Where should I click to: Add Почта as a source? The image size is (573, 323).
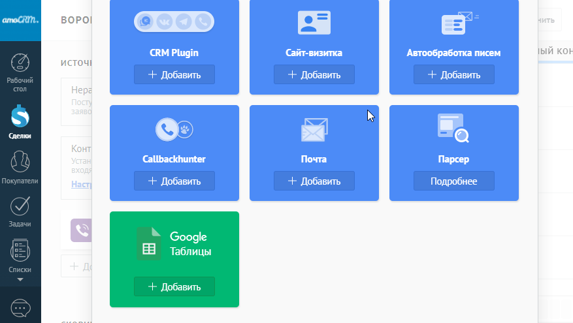click(314, 181)
